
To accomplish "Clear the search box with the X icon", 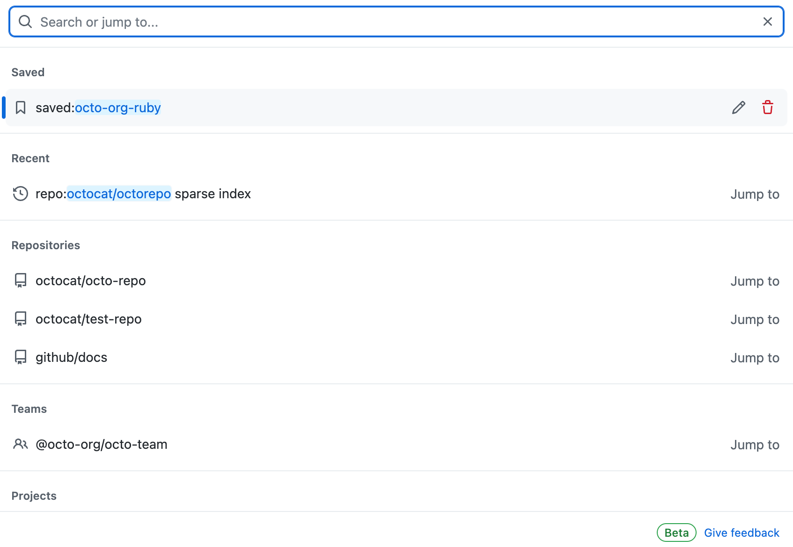I will (767, 22).
